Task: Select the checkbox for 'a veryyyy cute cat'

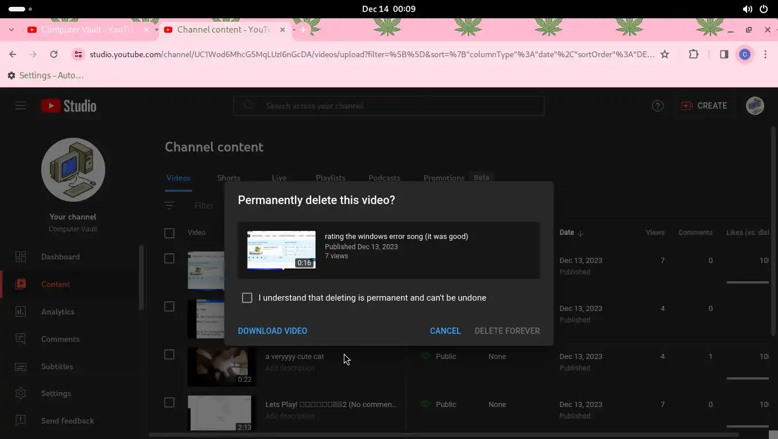Action: click(169, 354)
